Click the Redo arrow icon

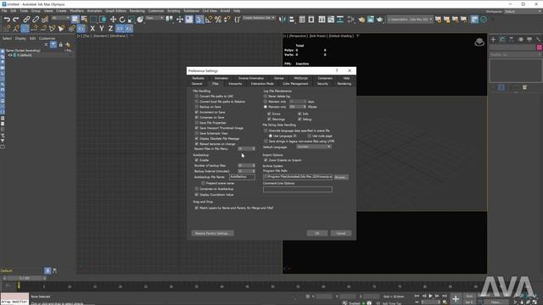click(x=16, y=19)
